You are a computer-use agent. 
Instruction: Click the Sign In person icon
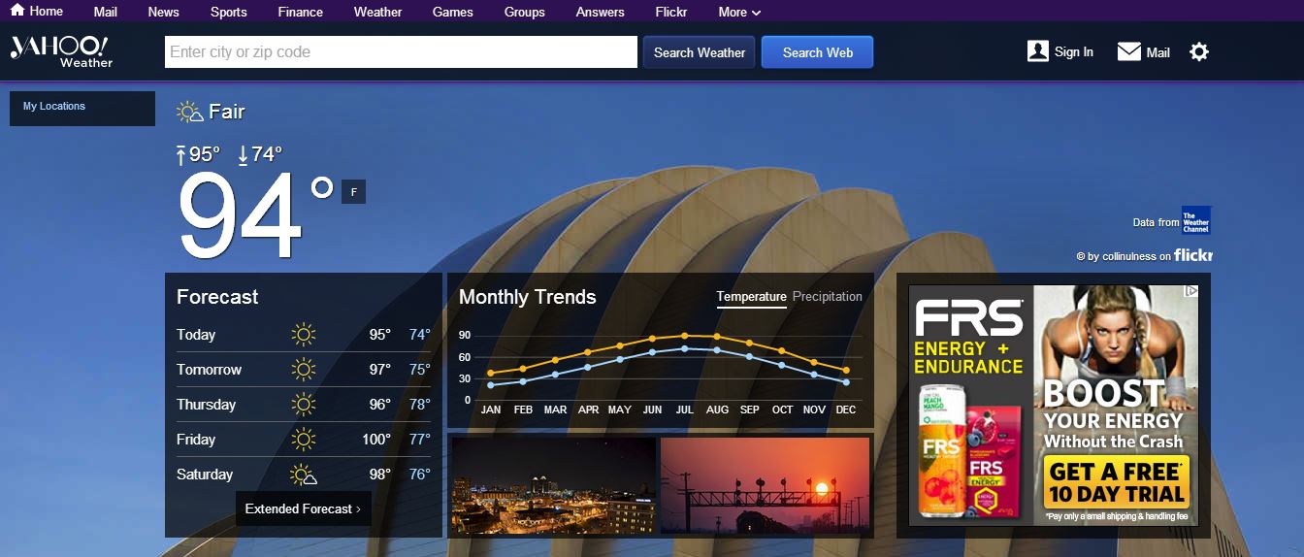point(1038,51)
